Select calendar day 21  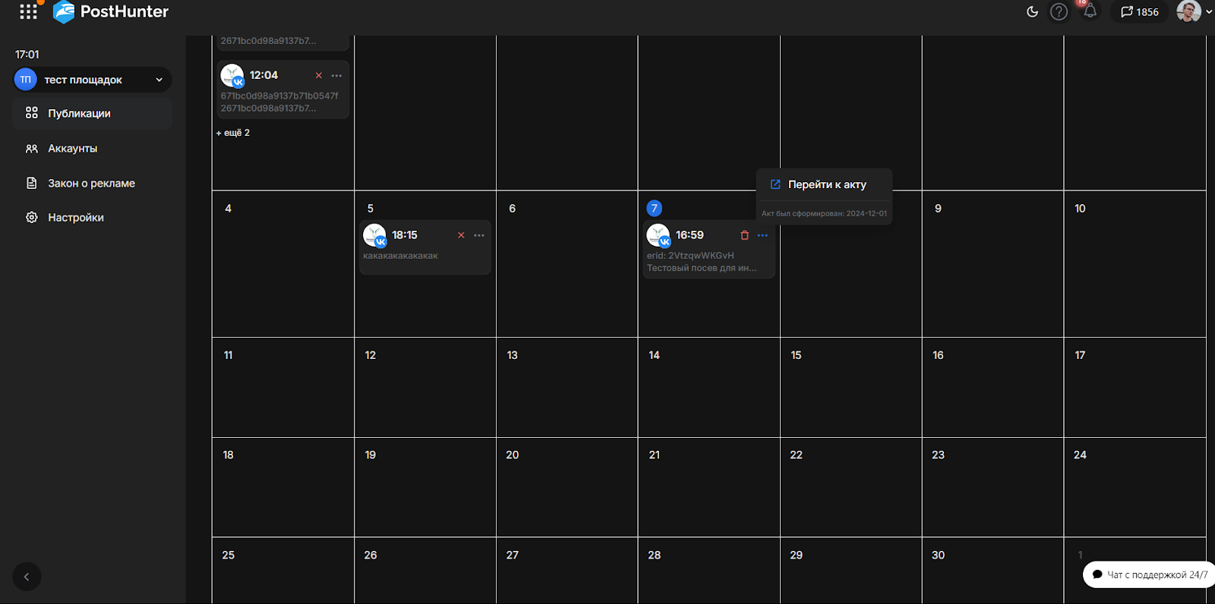click(x=654, y=455)
